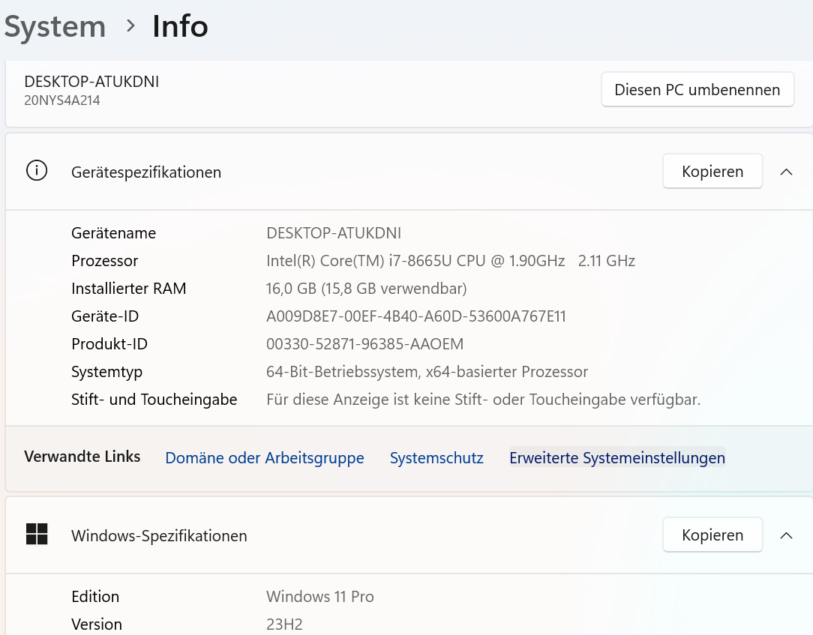Select the DESKTOP-ATUKDNI header name
This screenshot has width=813, height=635.
91,82
